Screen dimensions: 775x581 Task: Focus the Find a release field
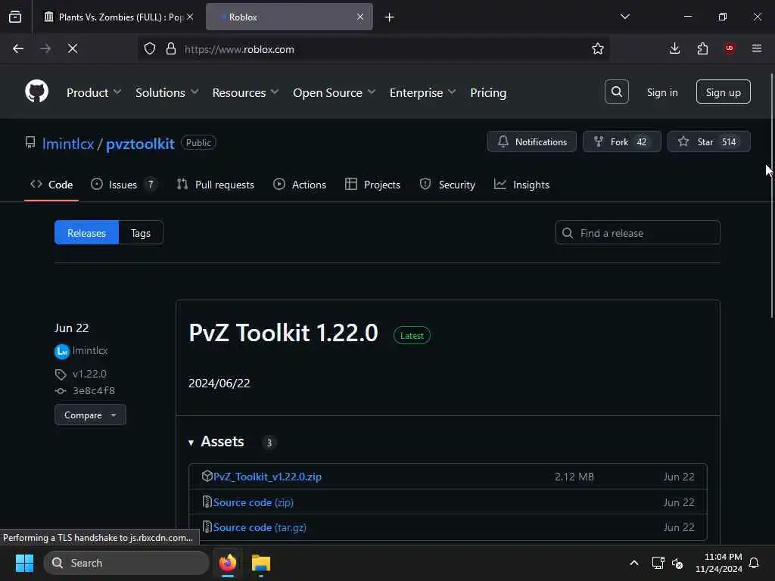click(637, 233)
